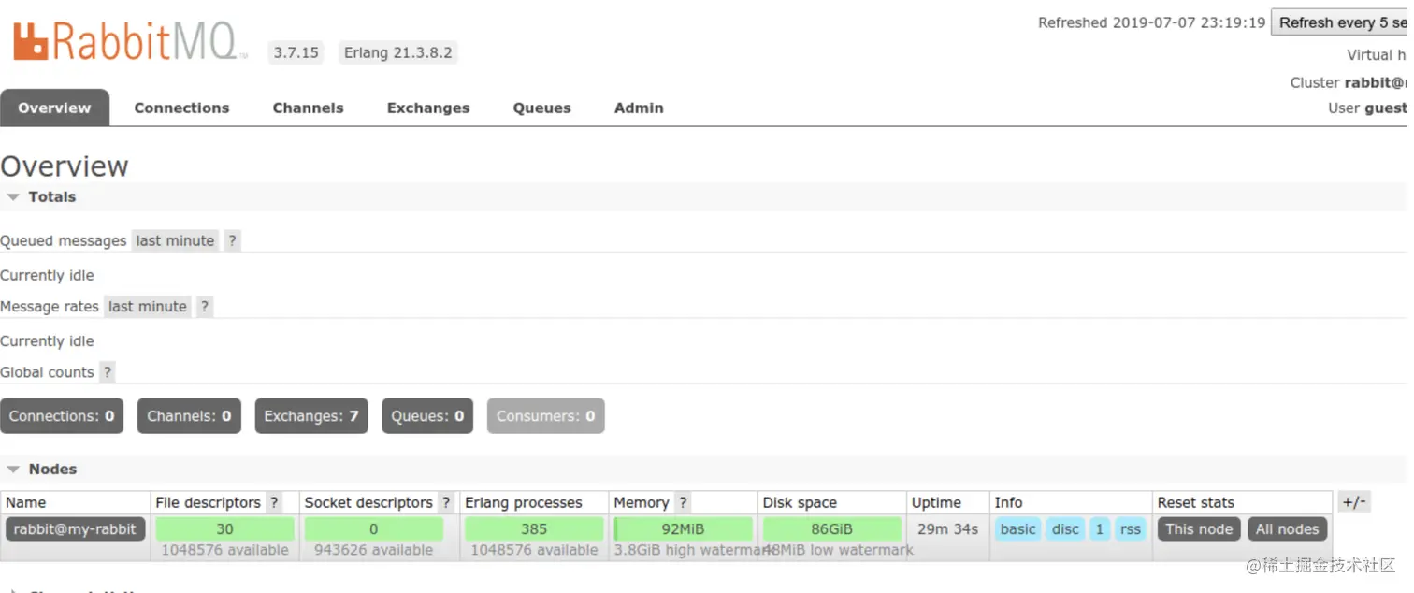Click the 943626 available text
This screenshot has height=593, width=1414.
373,550
